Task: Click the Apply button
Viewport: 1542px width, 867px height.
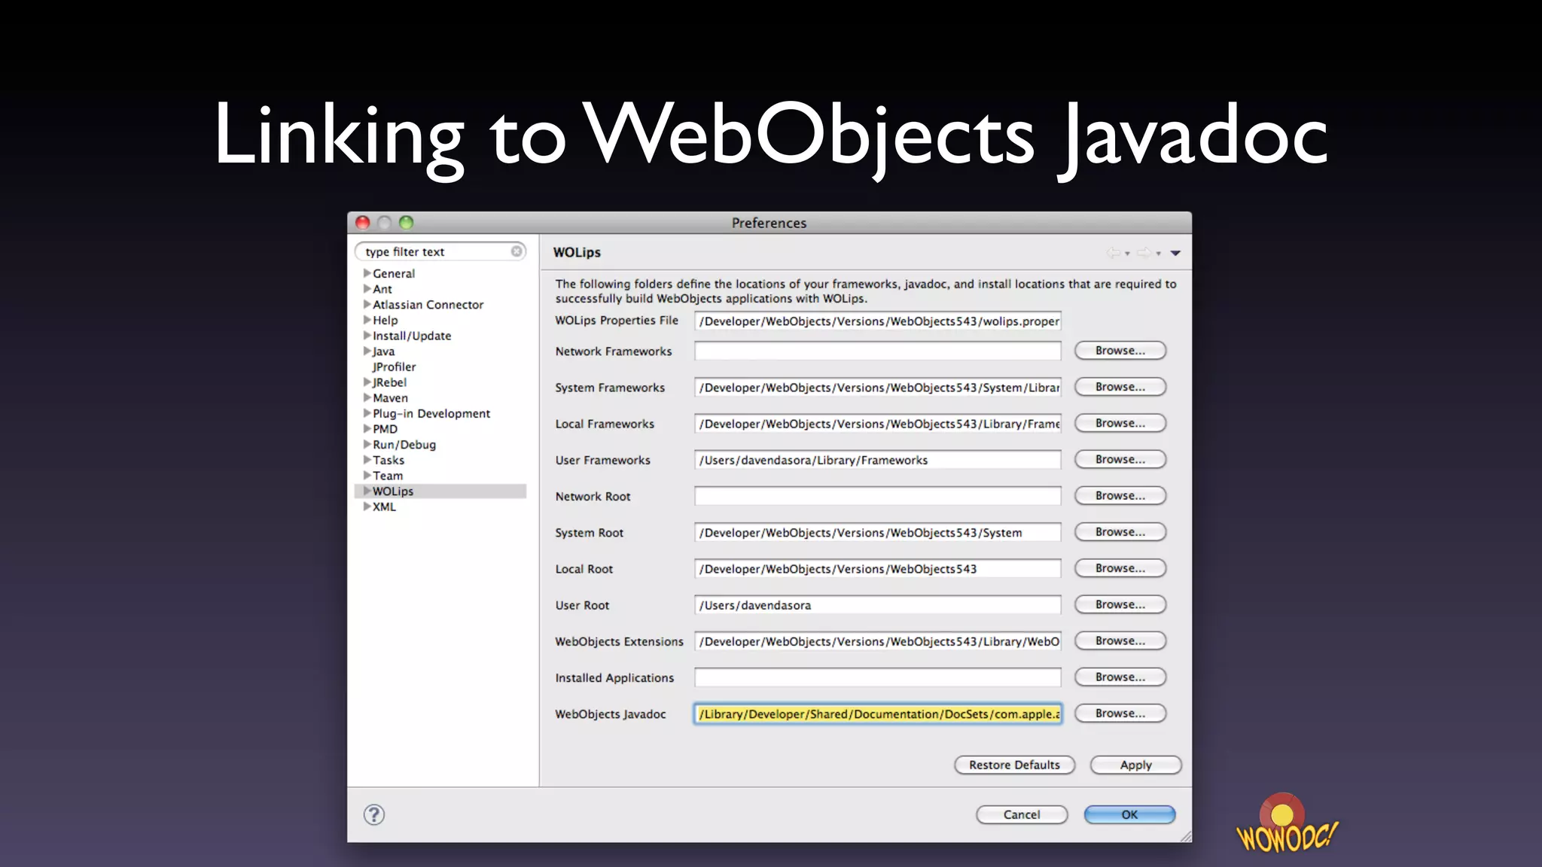Action: [1135, 765]
